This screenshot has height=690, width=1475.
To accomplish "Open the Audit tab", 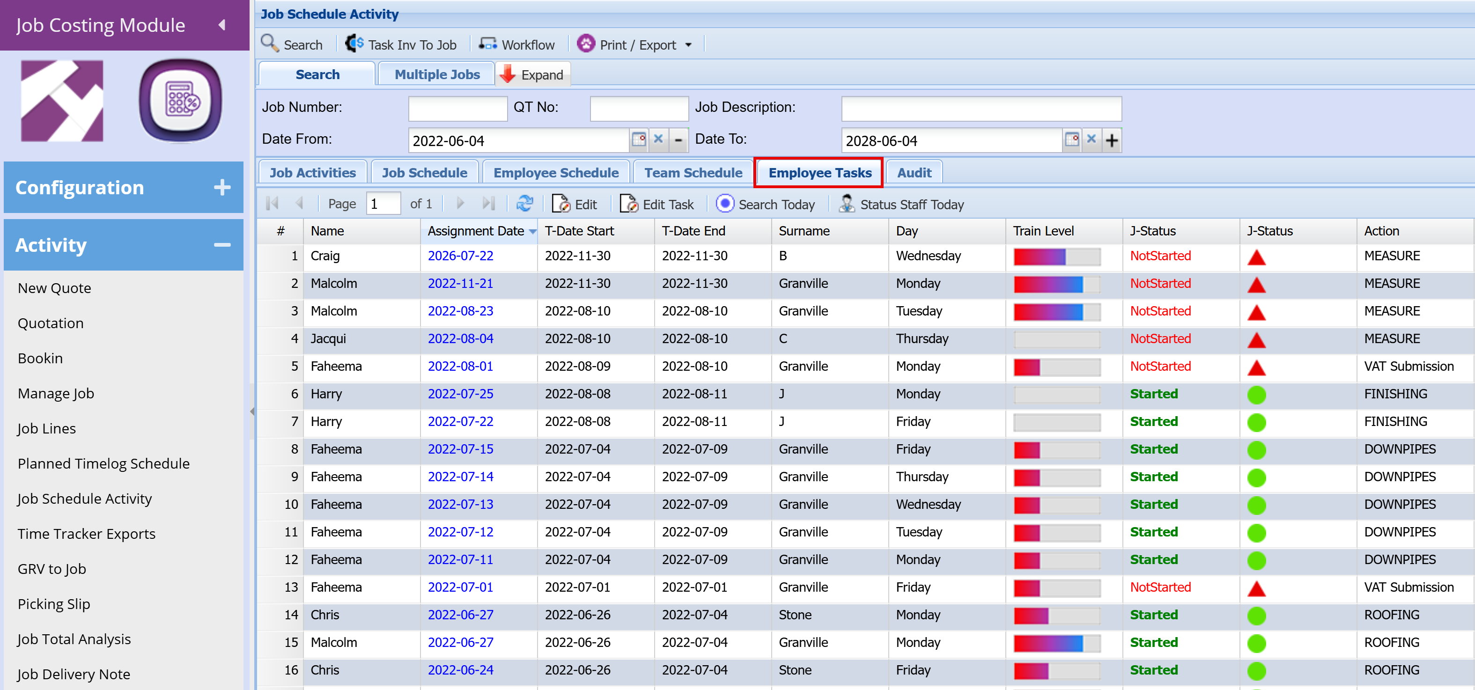I will [x=914, y=172].
